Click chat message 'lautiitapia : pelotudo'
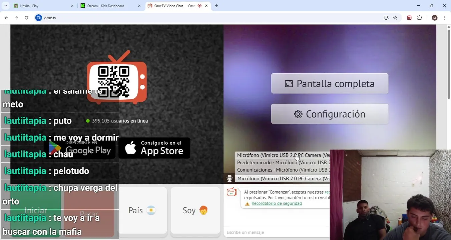The width and height of the screenshot is (451, 240). point(46,171)
